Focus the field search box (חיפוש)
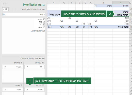Image resolution: width=132 pixels, height=95 pixels. (24, 14)
